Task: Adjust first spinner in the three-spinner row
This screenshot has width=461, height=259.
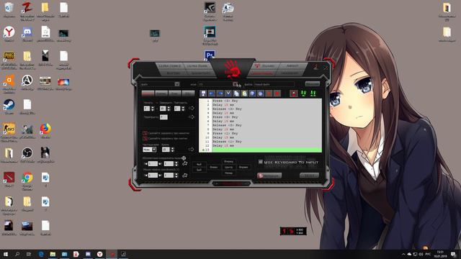Action: click(x=152, y=109)
